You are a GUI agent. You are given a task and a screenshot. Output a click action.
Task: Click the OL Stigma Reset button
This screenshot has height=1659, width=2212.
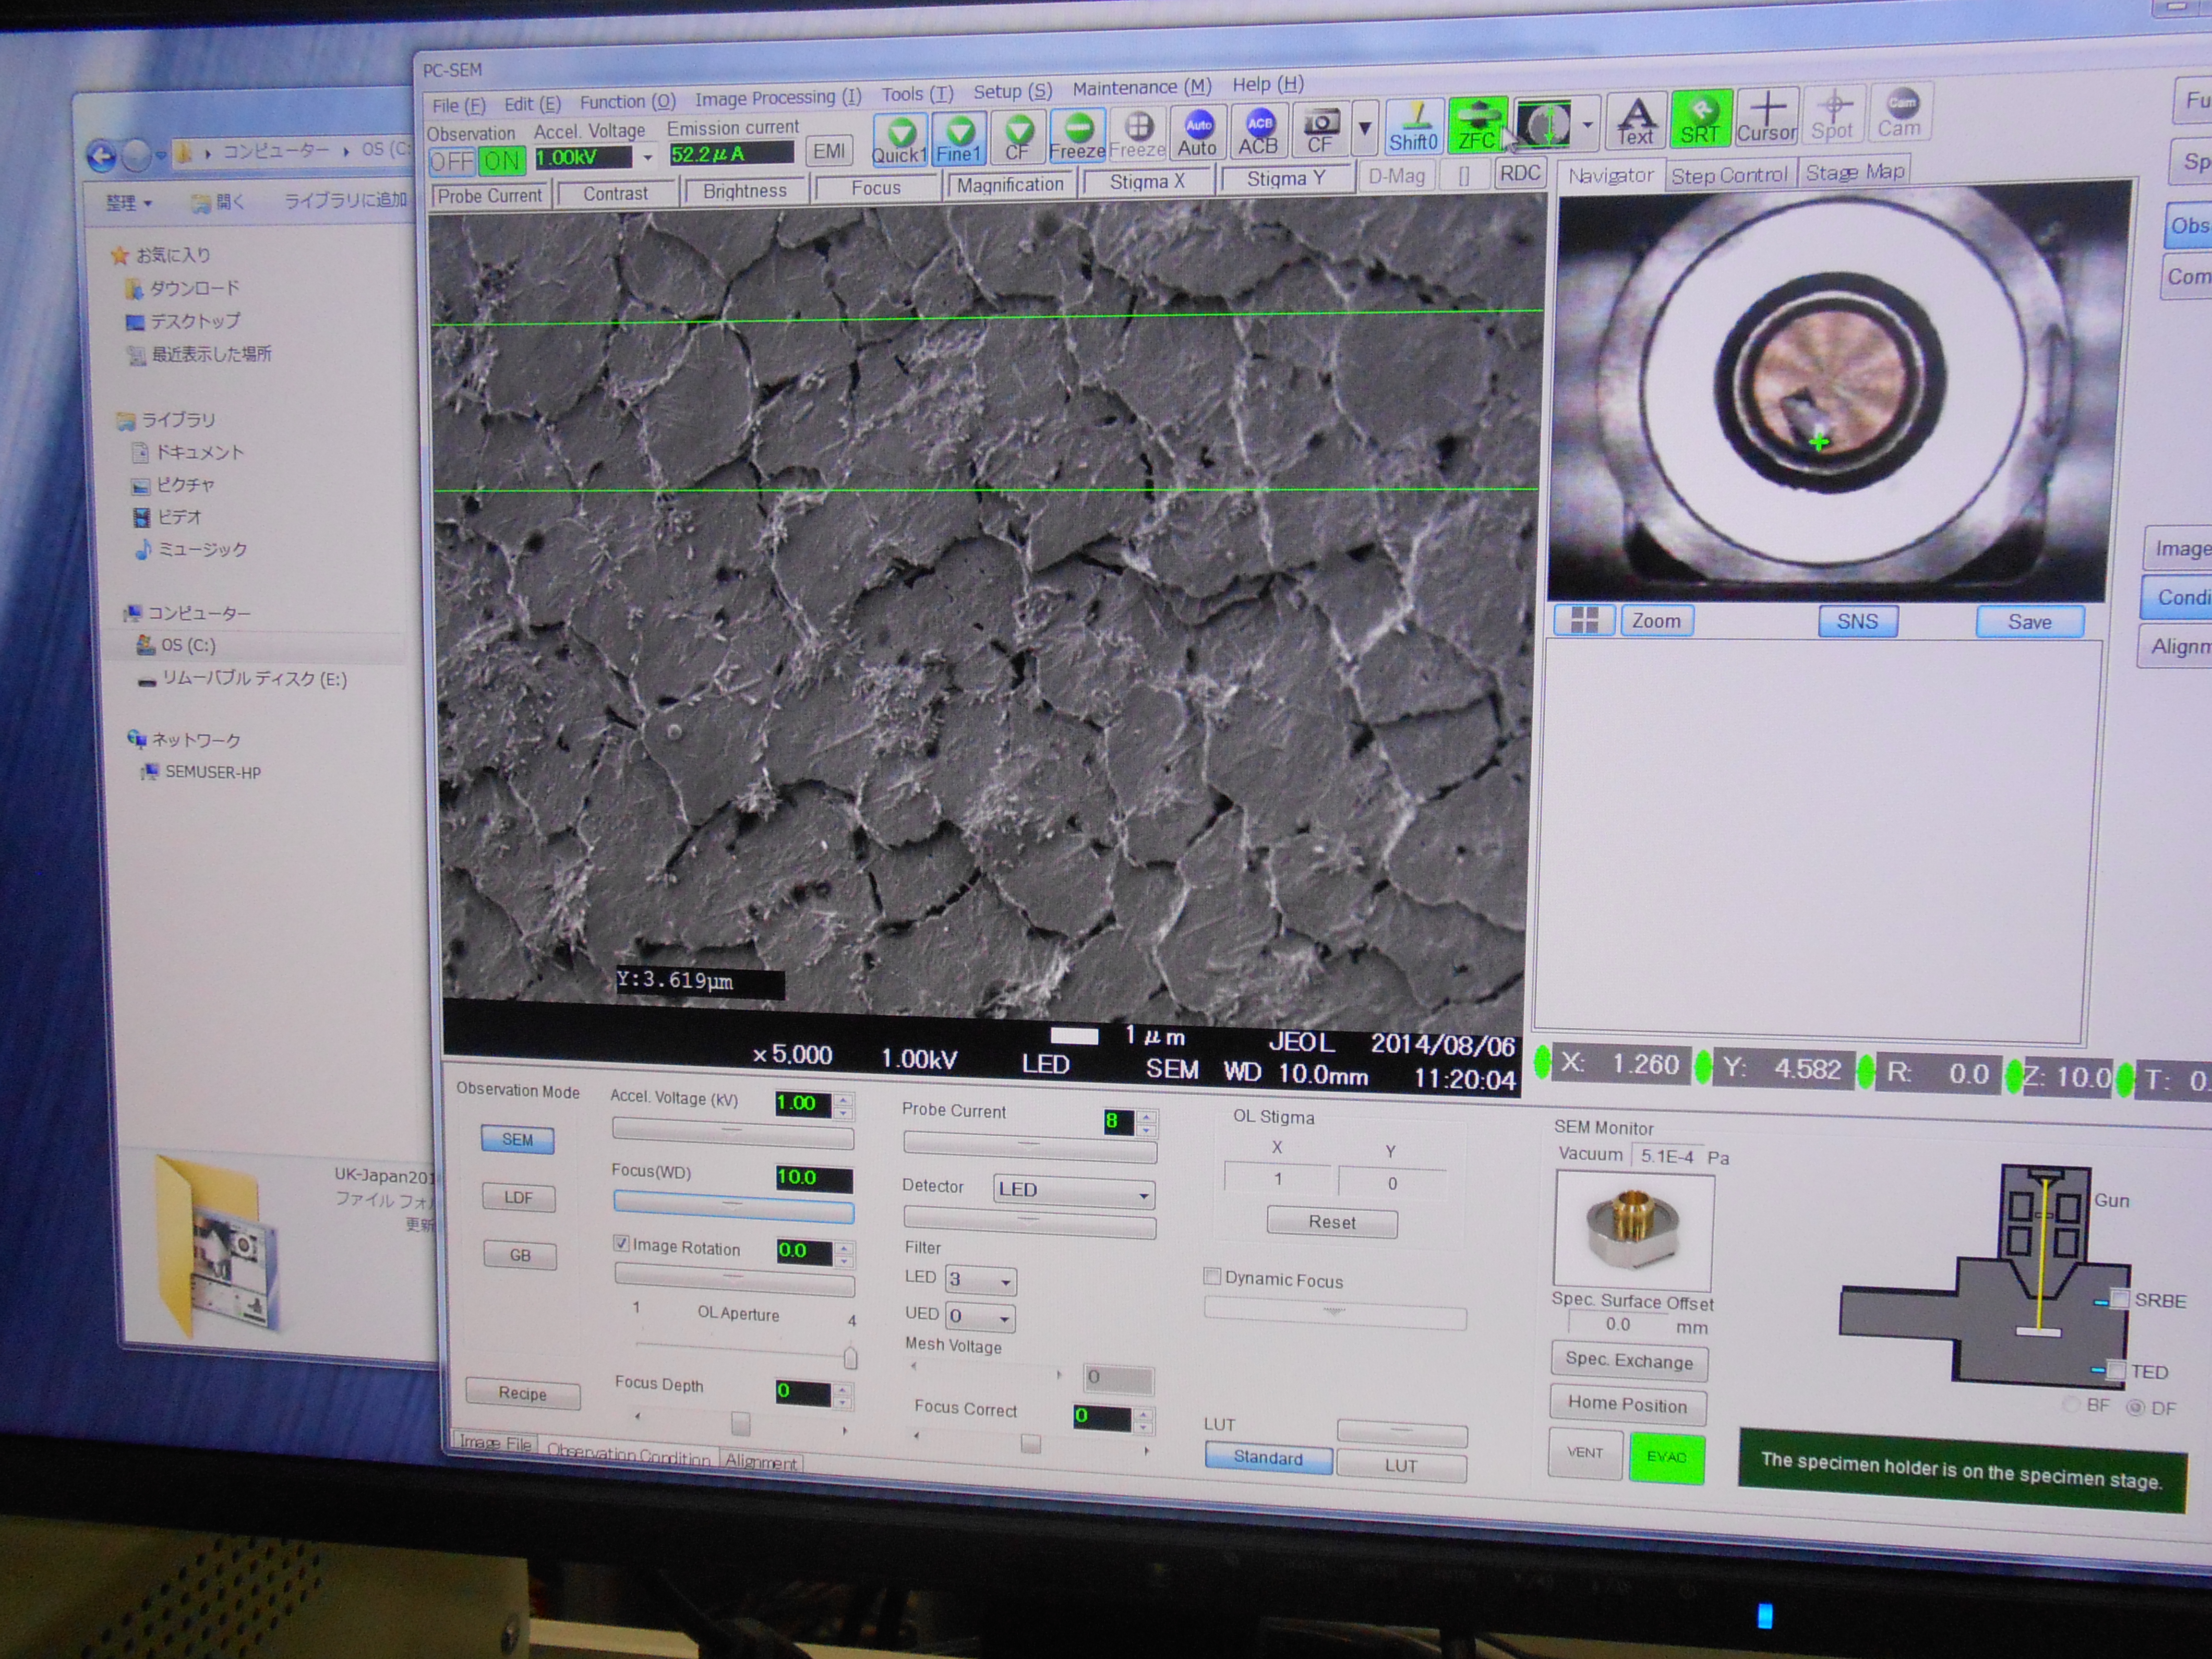tap(1332, 1222)
